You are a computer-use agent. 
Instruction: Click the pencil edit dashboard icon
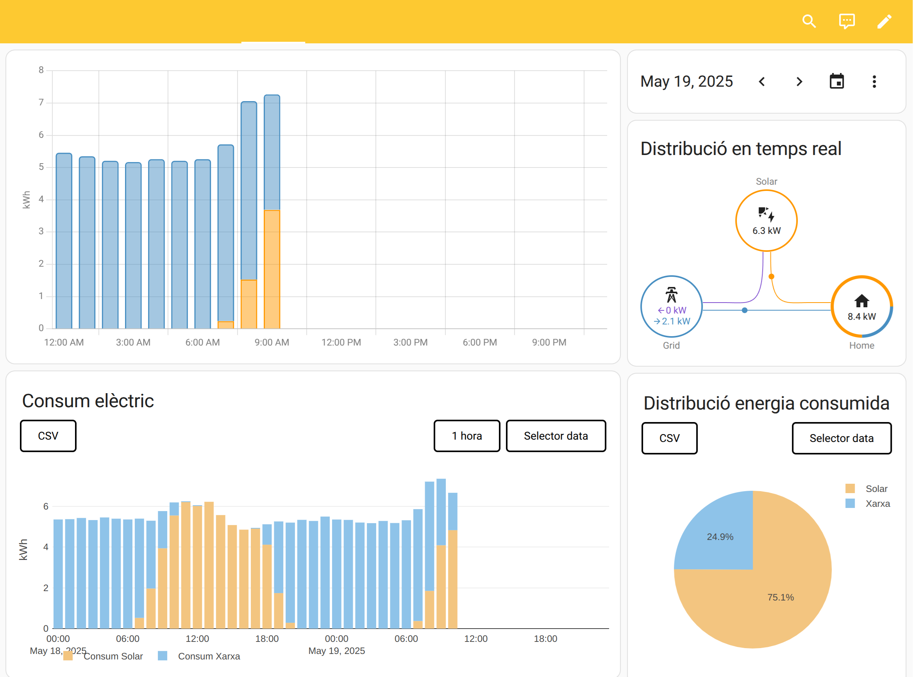[x=884, y=21]
